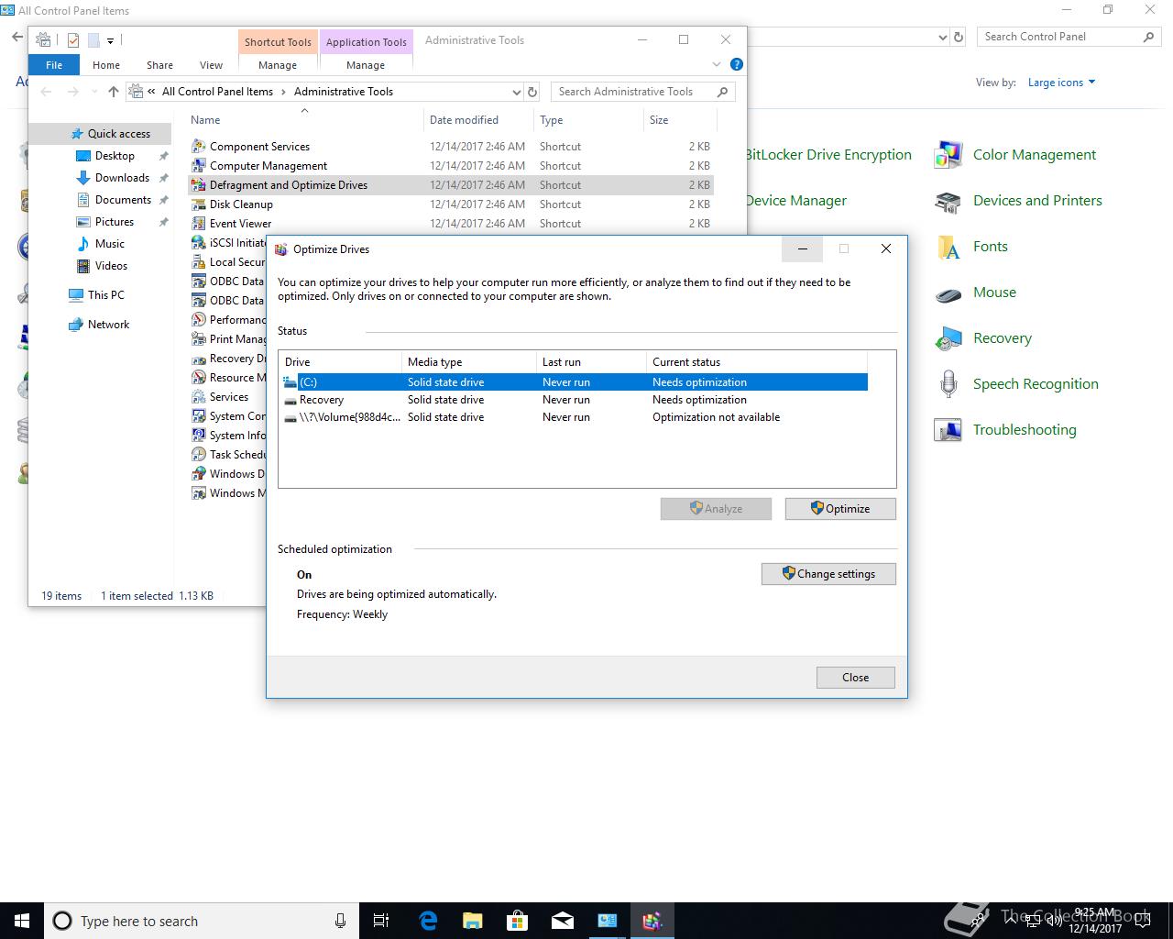Open Documents in navigation pane
This screenshot has width=1173, height=939.
(123, 200)
